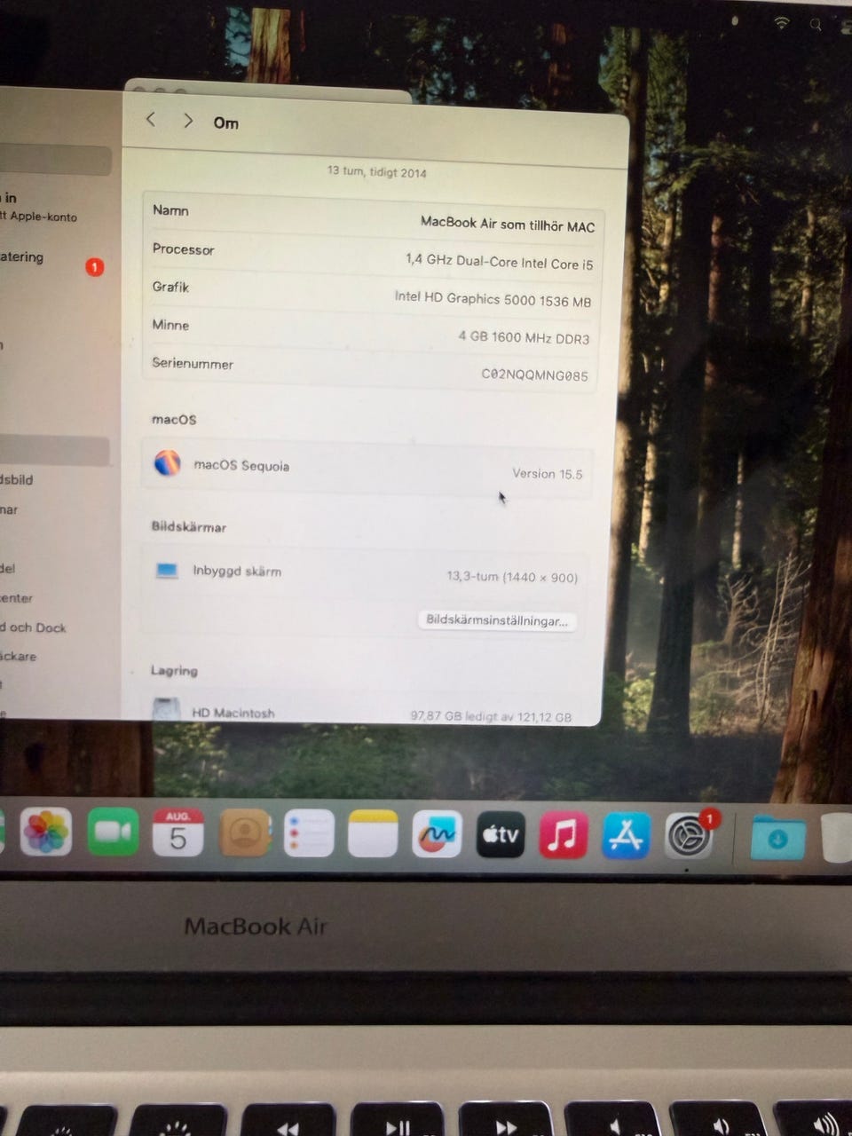This screenshot has height=1136, width=852.
Task: Click Bildskärmsinställningar button
Action: (497, 619)
